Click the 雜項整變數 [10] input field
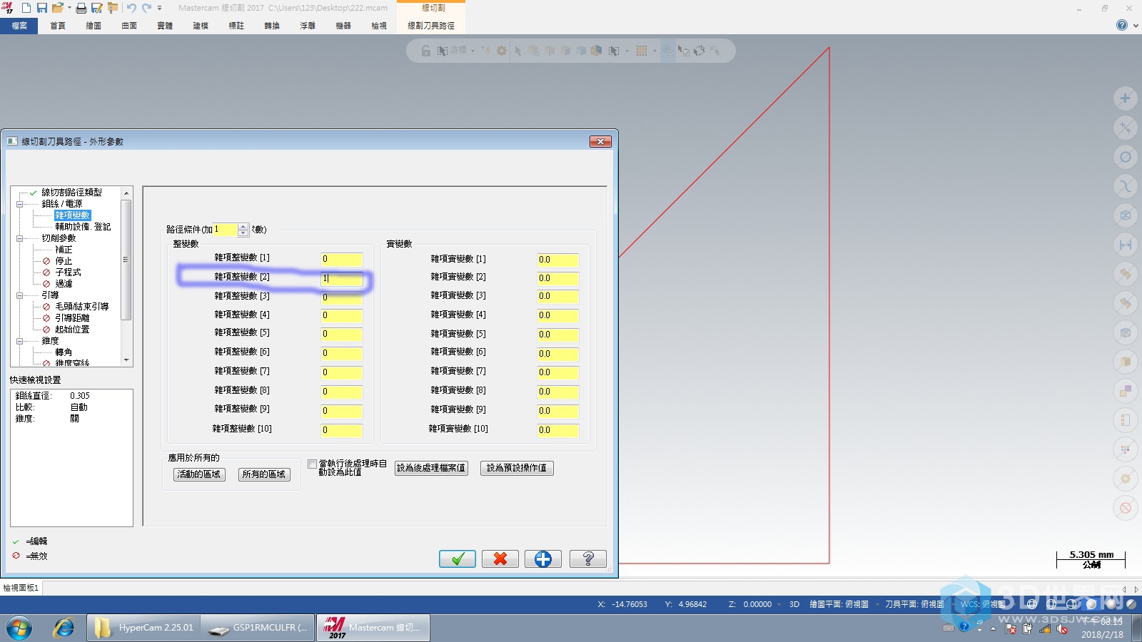 tap(341, 430)
